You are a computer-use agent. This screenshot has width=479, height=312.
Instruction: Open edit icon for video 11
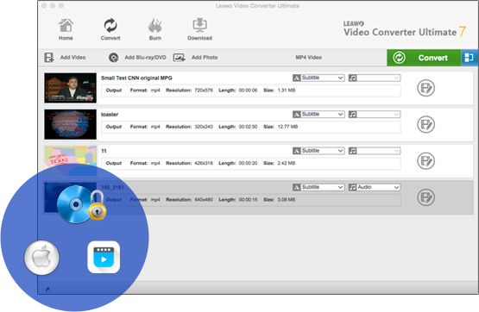[x=425, y=161]
